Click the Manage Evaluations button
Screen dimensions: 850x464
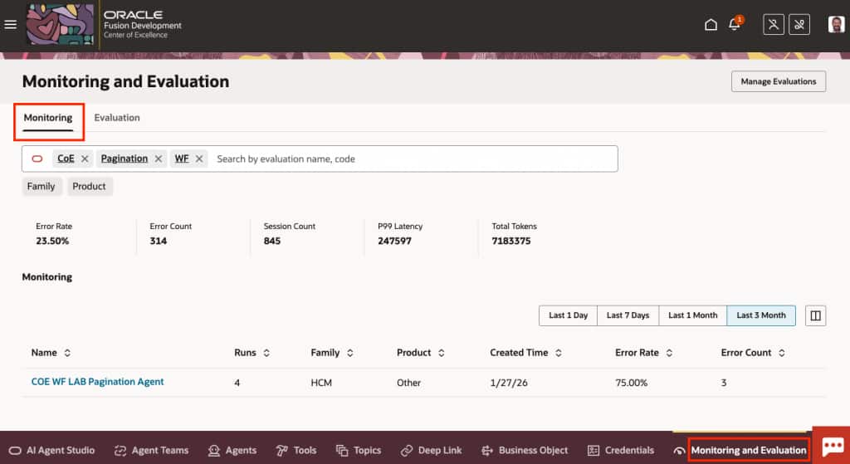(x=778, y=81)
